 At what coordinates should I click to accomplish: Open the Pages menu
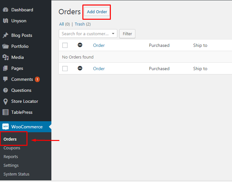26,68
